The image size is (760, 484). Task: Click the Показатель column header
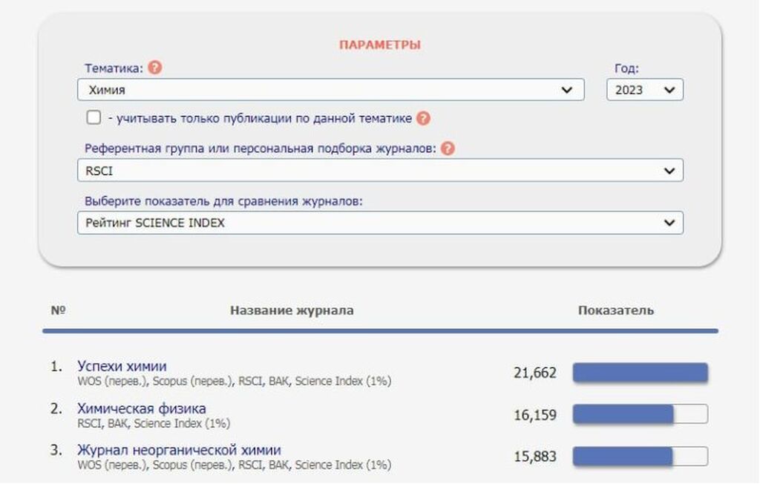pyautogui.click(x=615, y=310)
